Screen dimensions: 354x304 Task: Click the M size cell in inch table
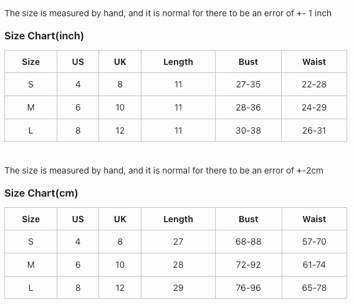click(31, 107)
